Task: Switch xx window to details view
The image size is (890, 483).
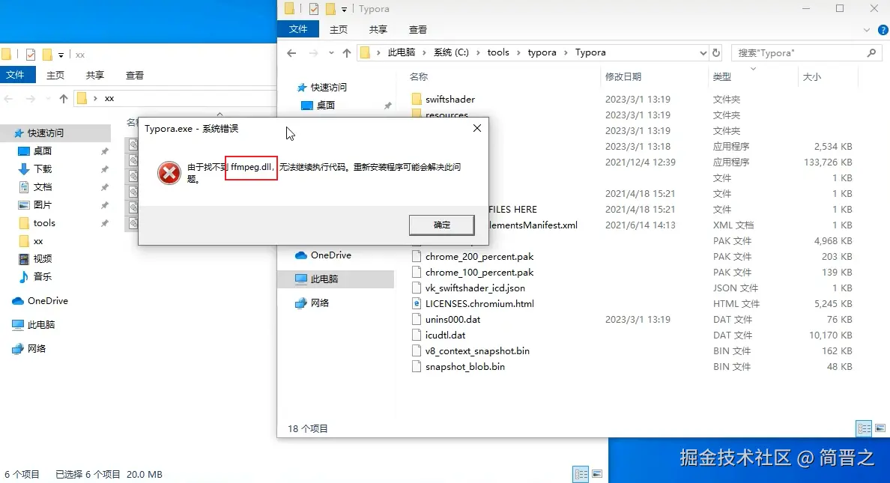Action: pyautogui.click(x=581, y=474)
